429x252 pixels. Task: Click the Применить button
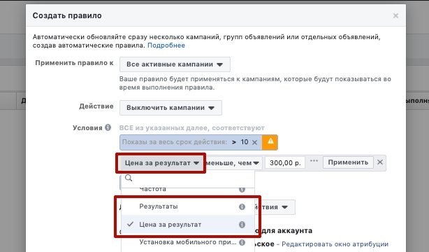coord(348,162)
